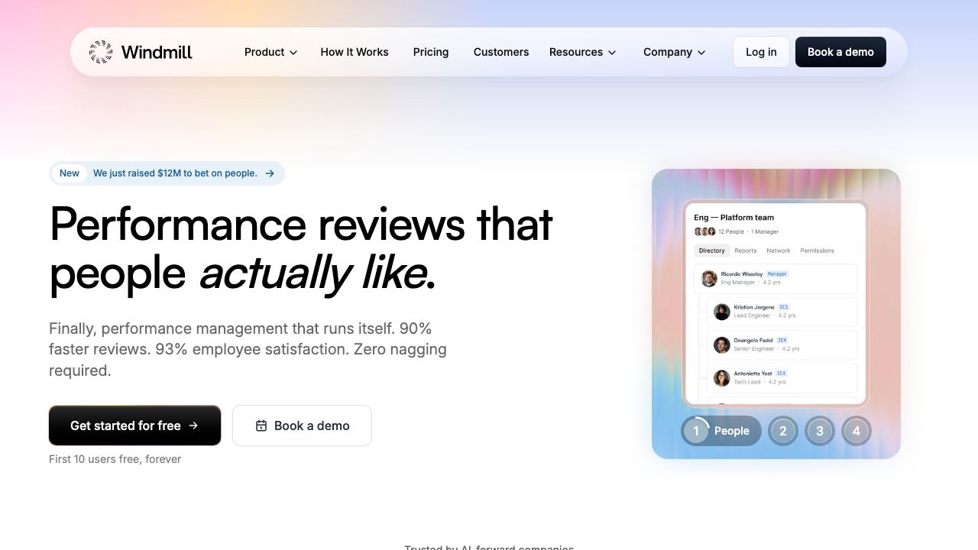The image size is (978, 550).
Task: Click the stacked team avatars under Eng — Platform team
Action: click(x=704, y=231)
